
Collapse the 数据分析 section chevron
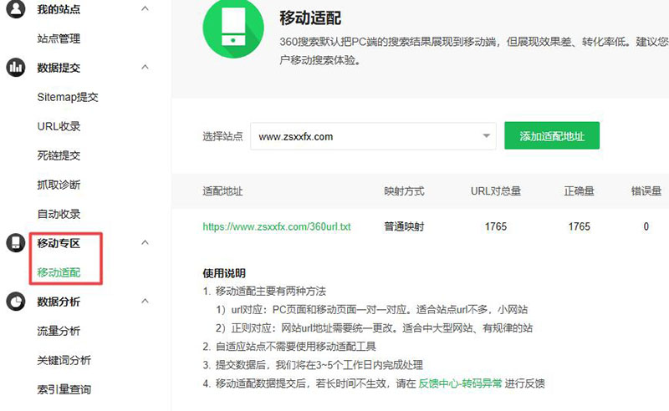(145, 301)
